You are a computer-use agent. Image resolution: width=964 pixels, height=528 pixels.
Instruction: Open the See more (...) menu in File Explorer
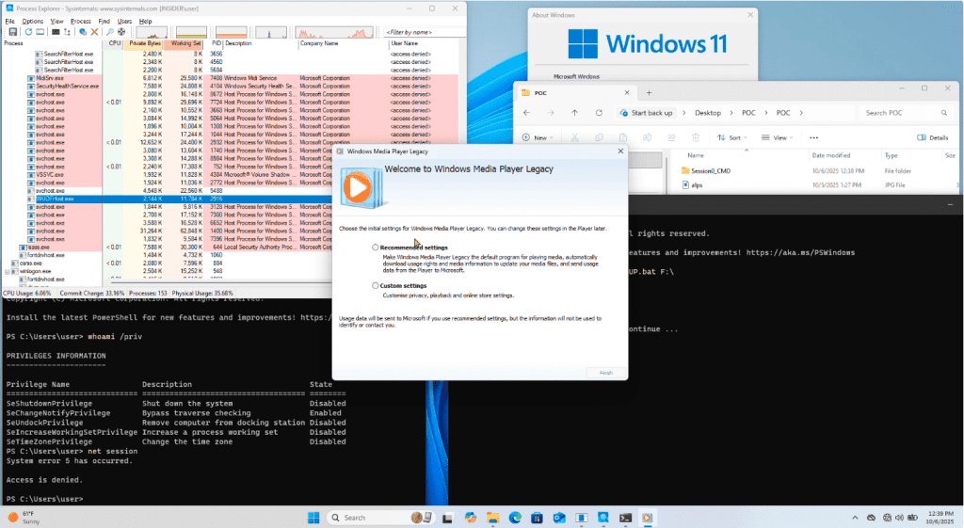click(x=814, y=137)
